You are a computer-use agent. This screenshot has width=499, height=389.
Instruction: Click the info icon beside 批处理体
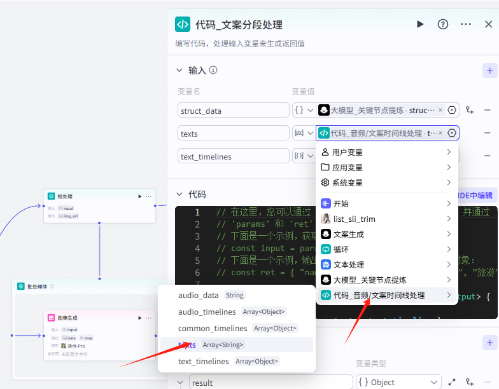click(52, 286)
